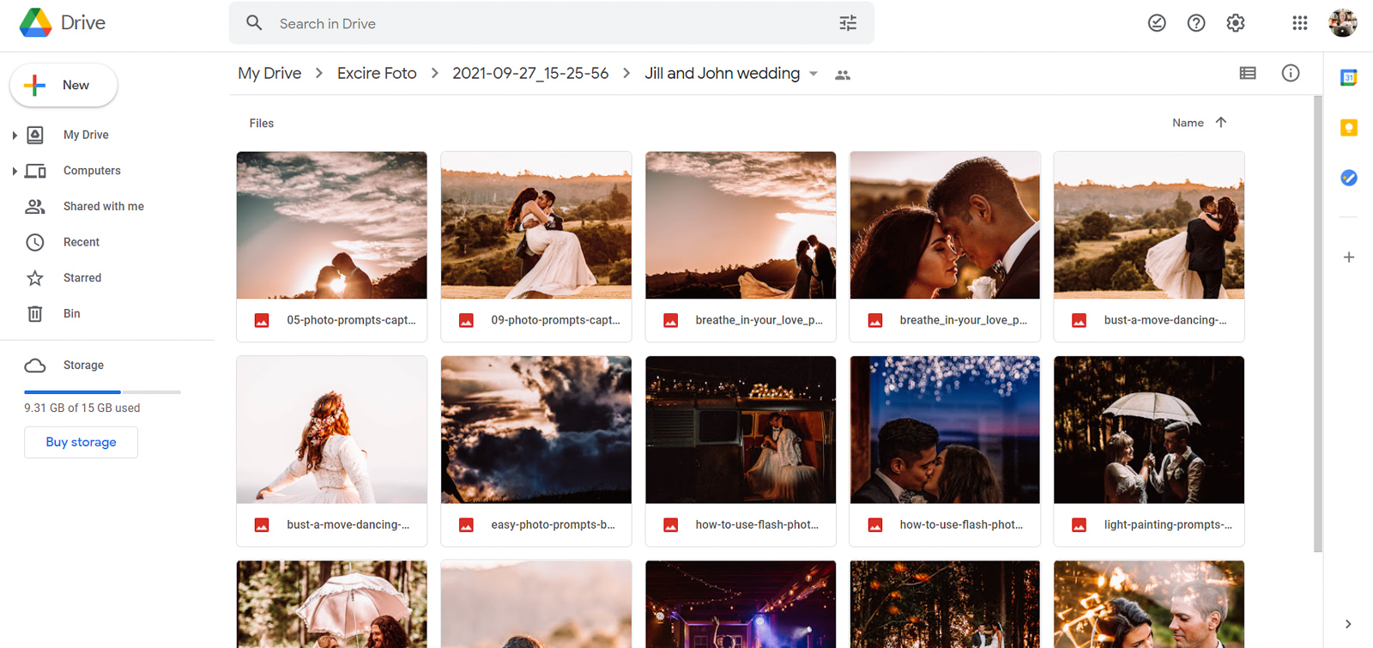1373x648 pixels.
Task: Click Buy storage button
Action: pos(81,442)
